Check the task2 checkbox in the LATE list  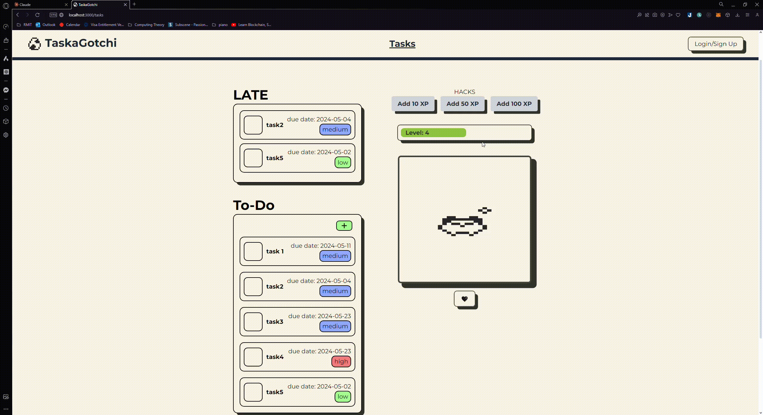(253, 125)
